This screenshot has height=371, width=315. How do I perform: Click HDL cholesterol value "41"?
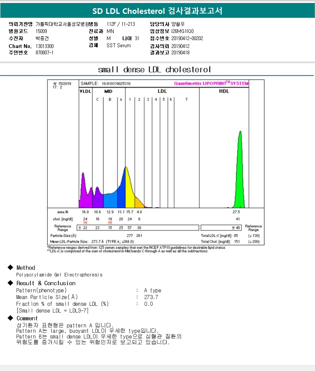pyautogui.click(x=238, y=219)
